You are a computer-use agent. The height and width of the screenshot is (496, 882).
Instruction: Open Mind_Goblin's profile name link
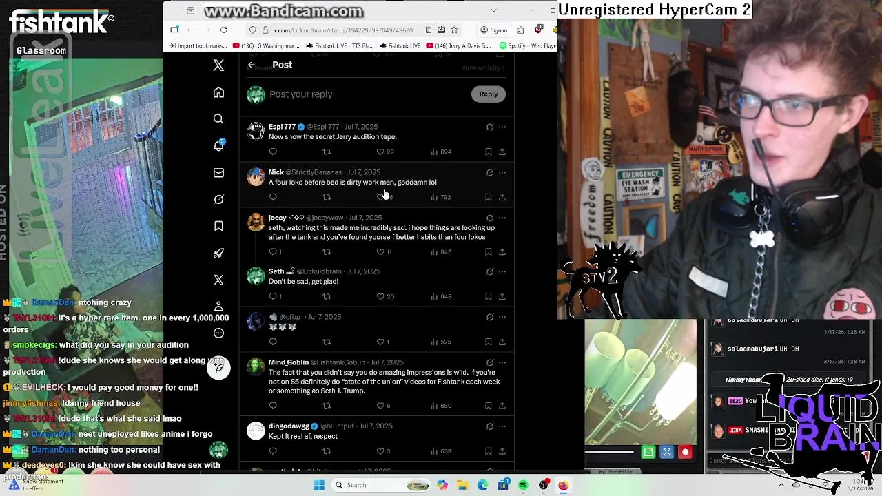289,362
